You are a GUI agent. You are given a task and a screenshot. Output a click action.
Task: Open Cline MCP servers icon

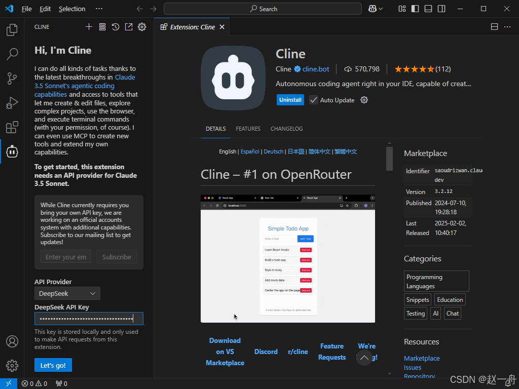[x=102, y=27]
